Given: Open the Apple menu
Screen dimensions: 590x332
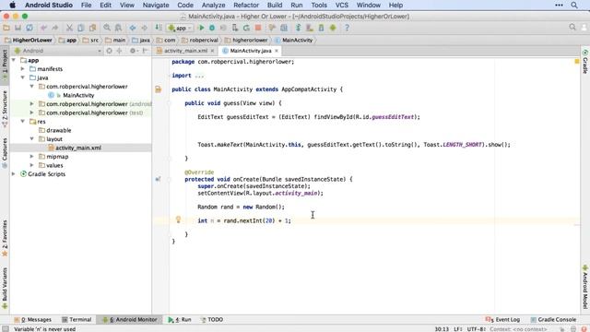Looking at the screenshot, I should (12, 6).
